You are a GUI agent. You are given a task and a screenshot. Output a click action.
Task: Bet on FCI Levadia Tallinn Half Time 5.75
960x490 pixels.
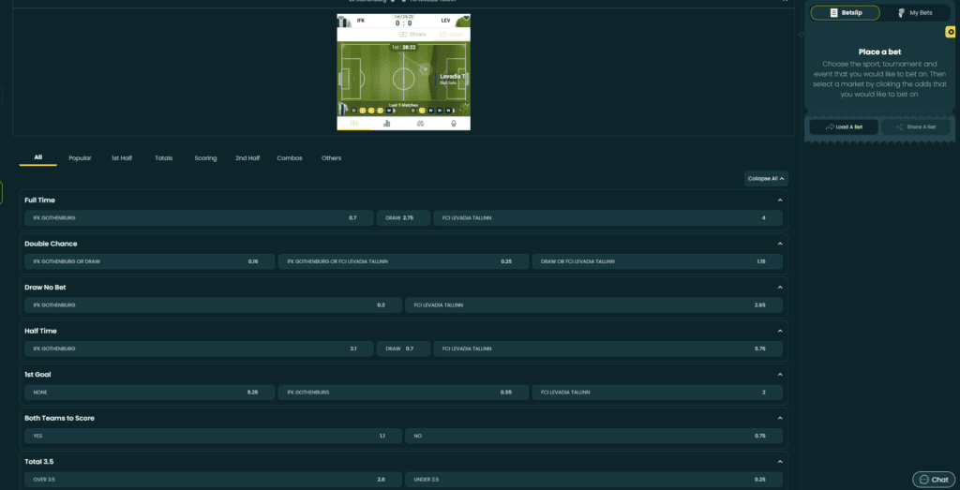(607, 349)
